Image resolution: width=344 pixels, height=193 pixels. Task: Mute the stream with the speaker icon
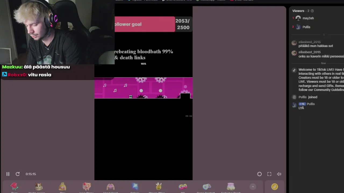coord(279,174)
